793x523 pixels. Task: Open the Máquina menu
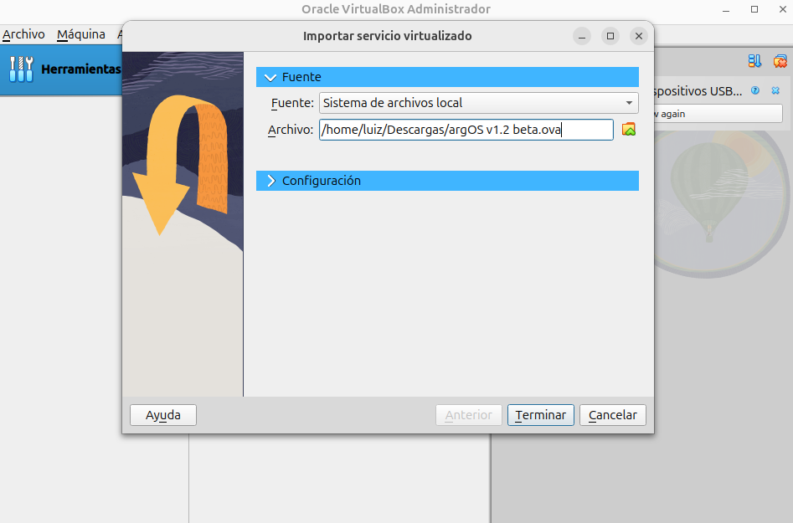pyautogui.click(x=81, y=34)
